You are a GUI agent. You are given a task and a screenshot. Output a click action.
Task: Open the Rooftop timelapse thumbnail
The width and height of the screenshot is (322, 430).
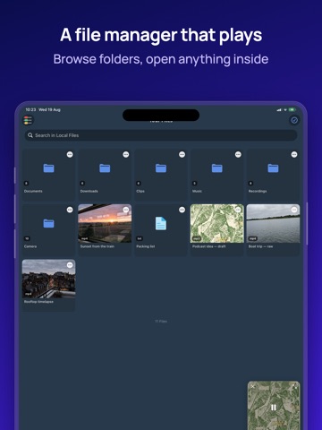(x=48, y=279)
